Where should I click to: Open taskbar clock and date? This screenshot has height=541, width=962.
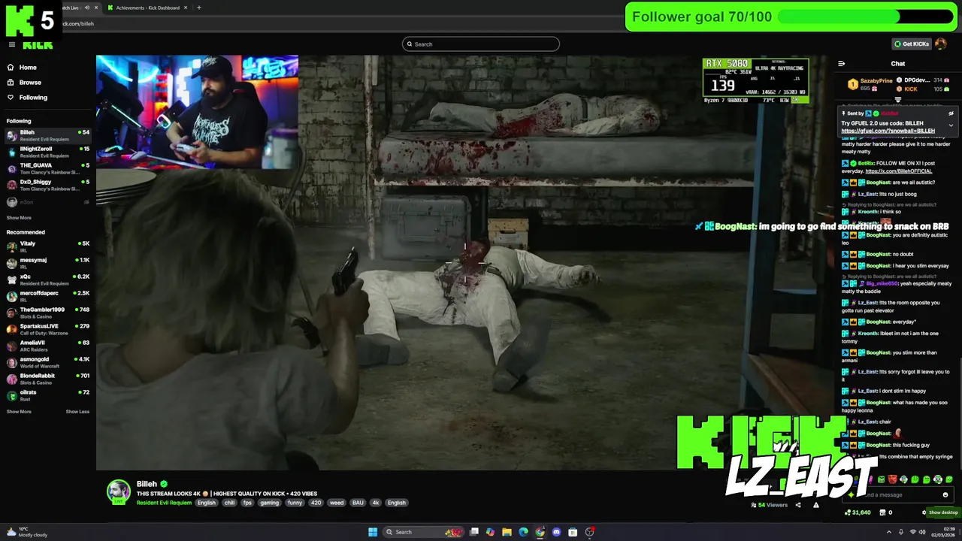pyautogui.click(x=943, y=532)
